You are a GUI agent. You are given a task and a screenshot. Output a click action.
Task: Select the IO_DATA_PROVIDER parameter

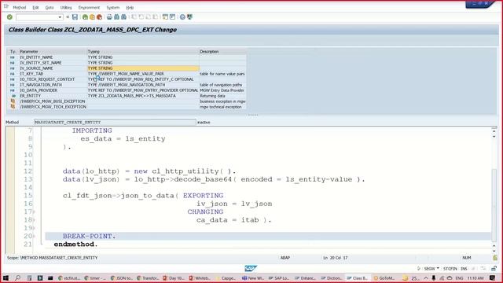pos(39,90)
